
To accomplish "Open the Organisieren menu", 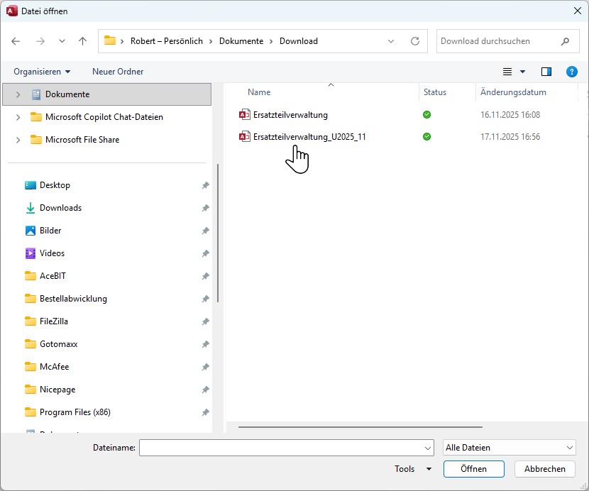I will click(x=42, y=72).
